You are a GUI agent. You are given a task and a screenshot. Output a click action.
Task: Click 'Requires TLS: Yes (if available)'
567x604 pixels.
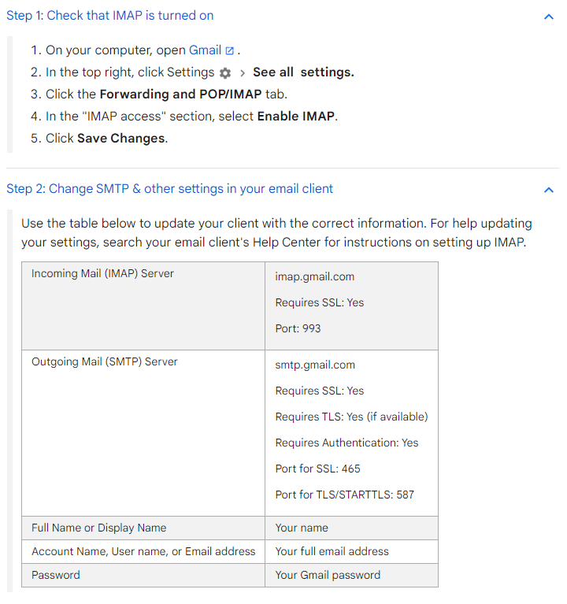351,417
